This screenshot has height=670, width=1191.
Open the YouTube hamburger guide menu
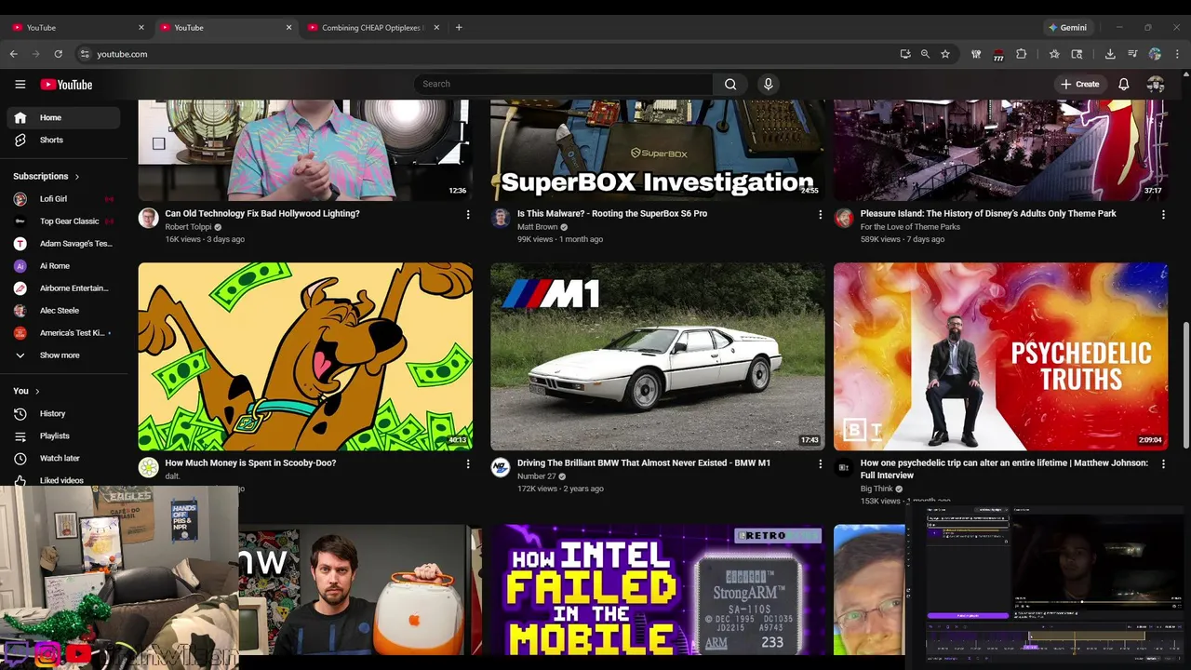click(20, 84)
